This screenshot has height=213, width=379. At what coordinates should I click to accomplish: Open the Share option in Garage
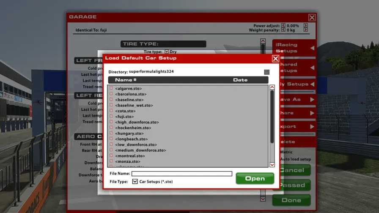[298, 113]
